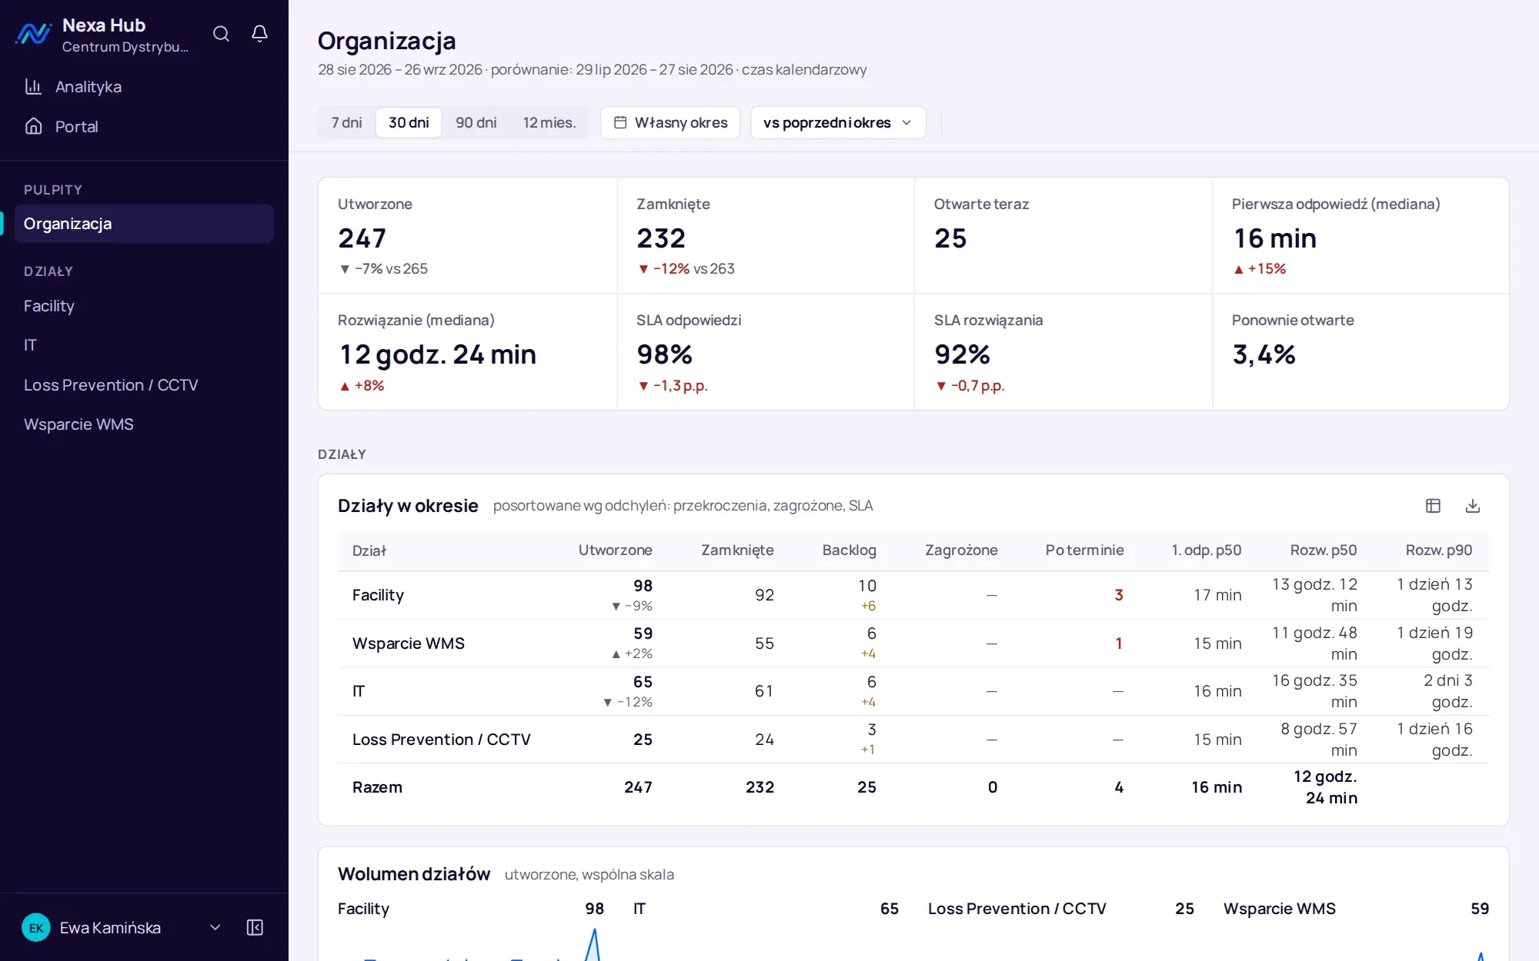Click the Otwarte teraz 25 card

coord(1063,236)
